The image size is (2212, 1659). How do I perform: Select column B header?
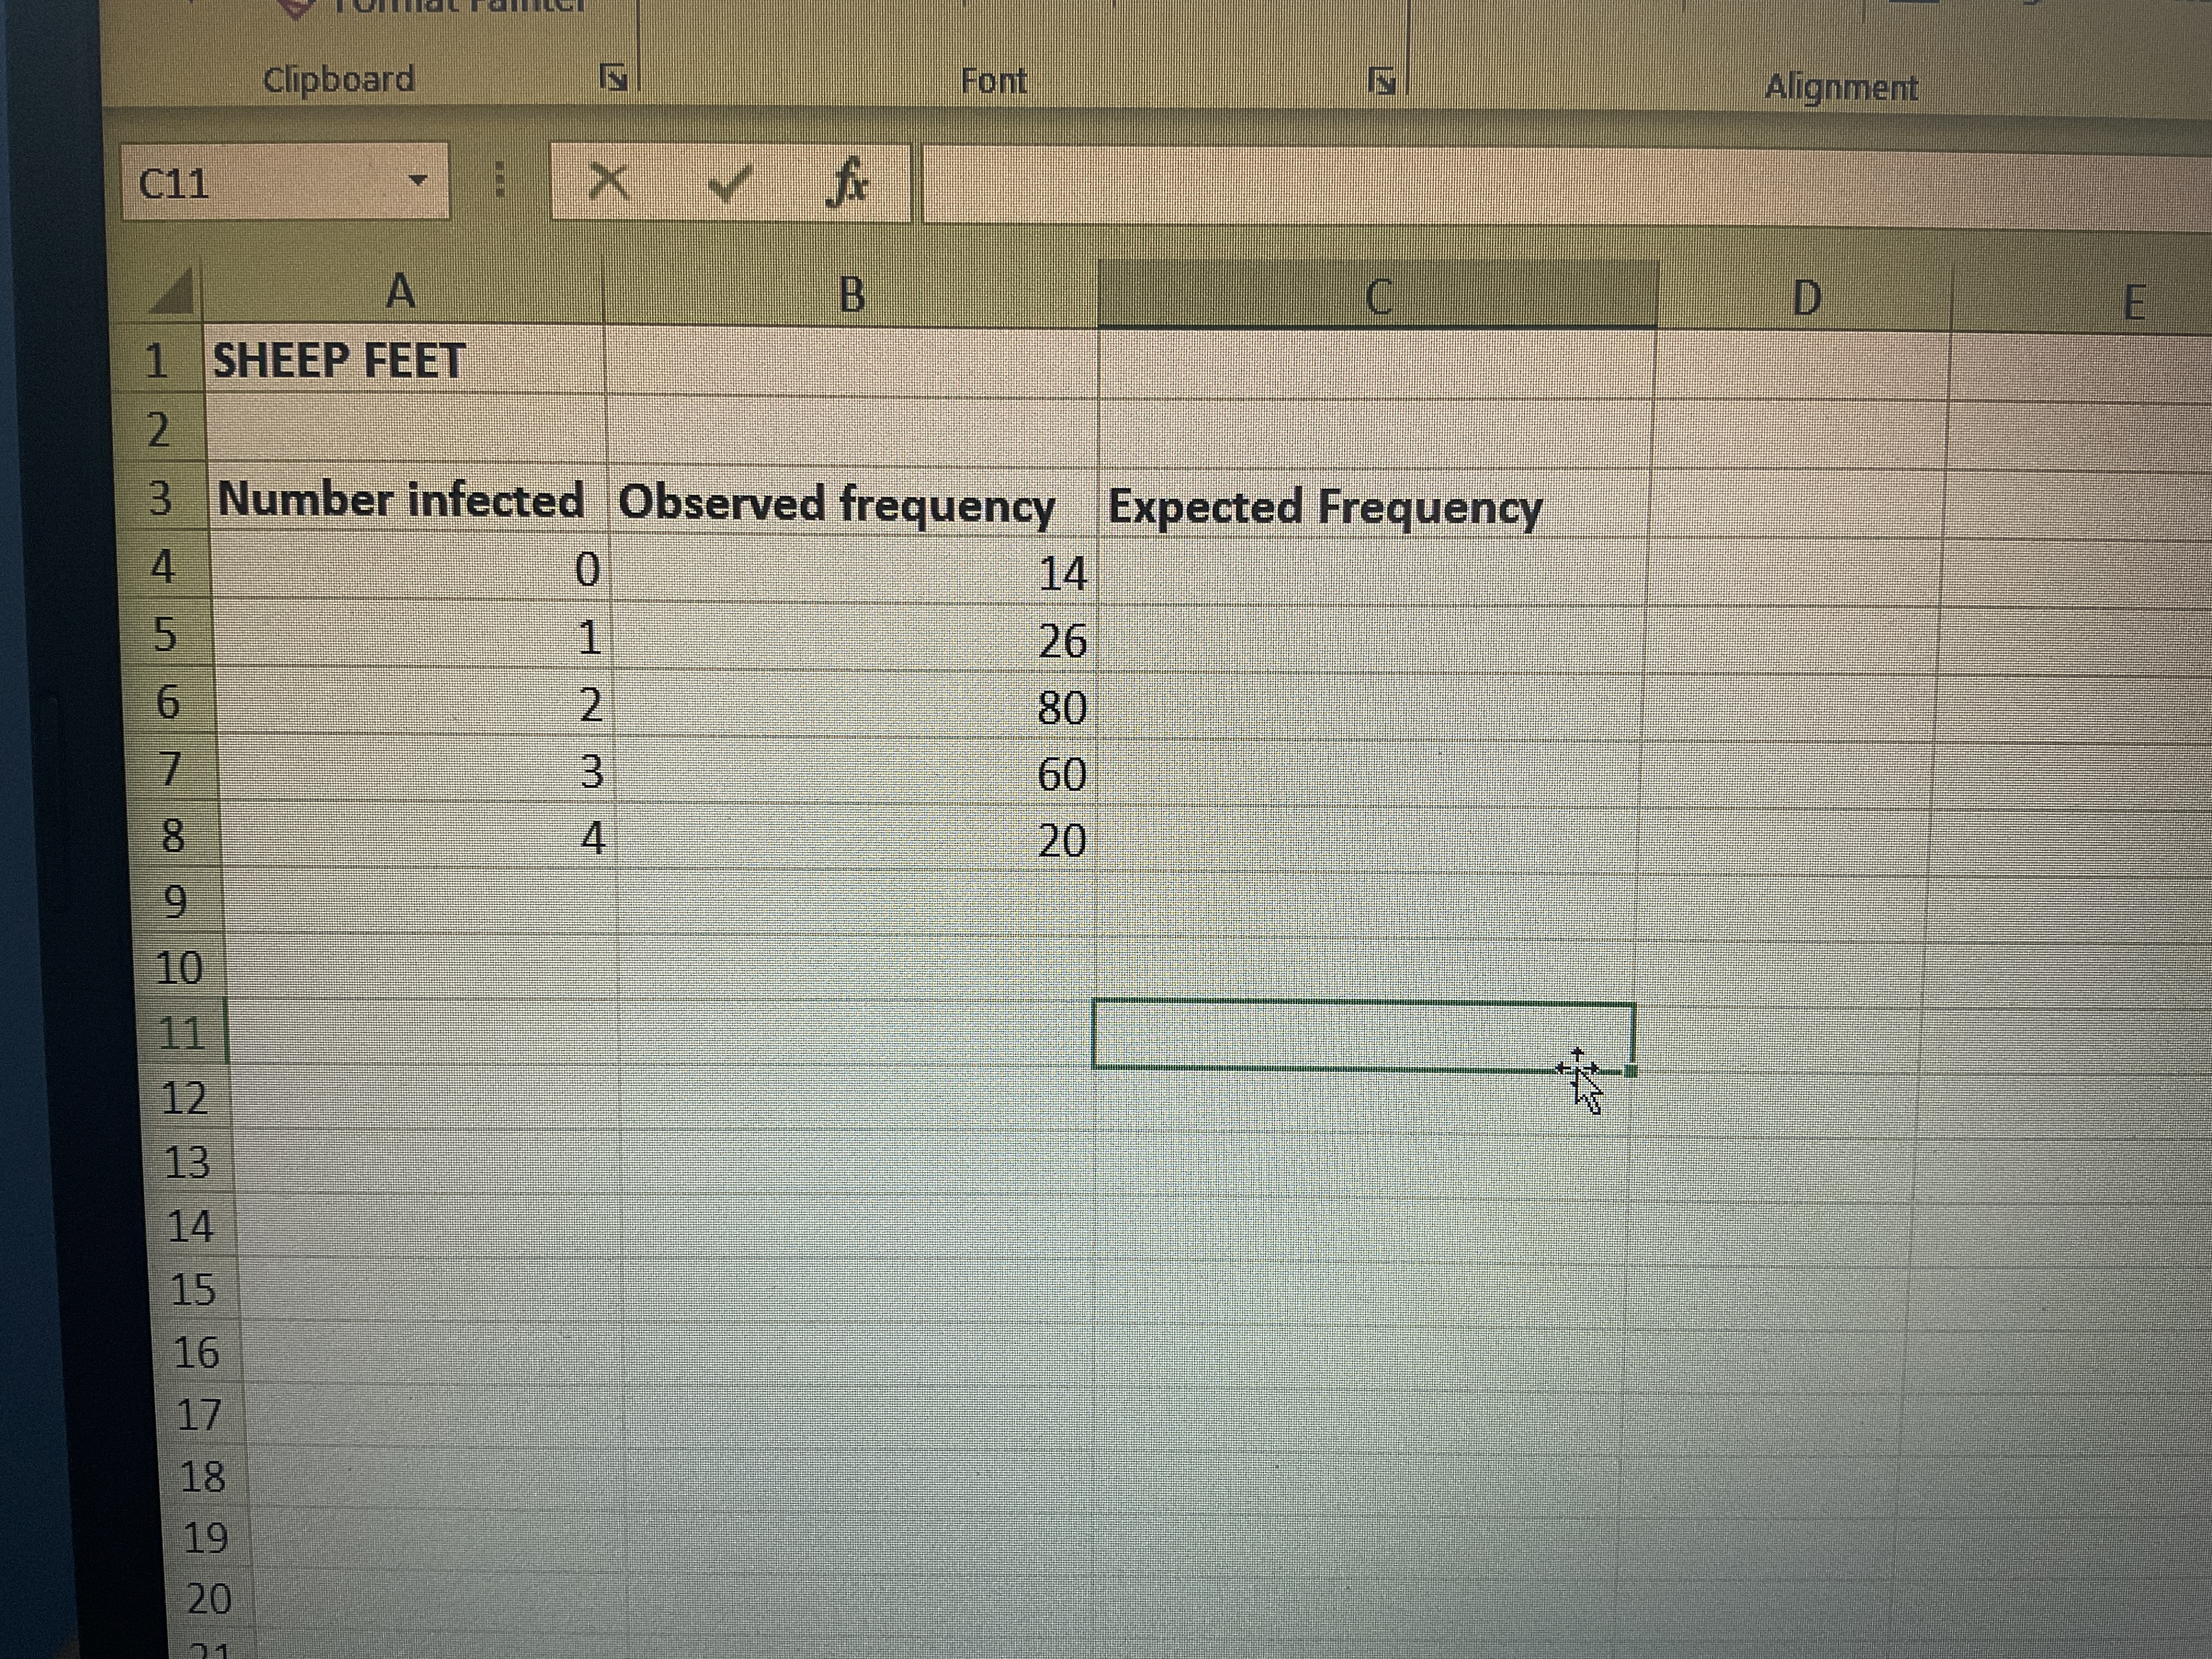click(x=850, y=295)
